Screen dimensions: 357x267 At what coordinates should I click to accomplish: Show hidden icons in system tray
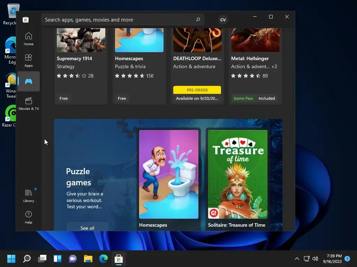[297, 259]
